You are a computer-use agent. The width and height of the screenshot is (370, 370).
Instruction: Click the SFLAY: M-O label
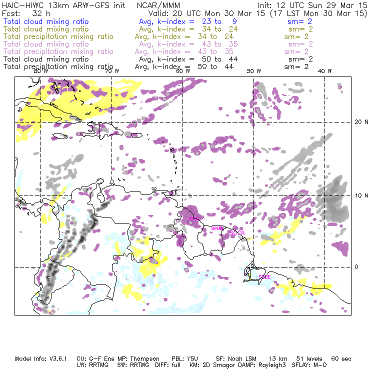[309, 365]
